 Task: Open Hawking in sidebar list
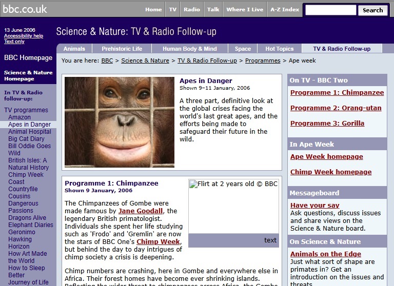20,239
